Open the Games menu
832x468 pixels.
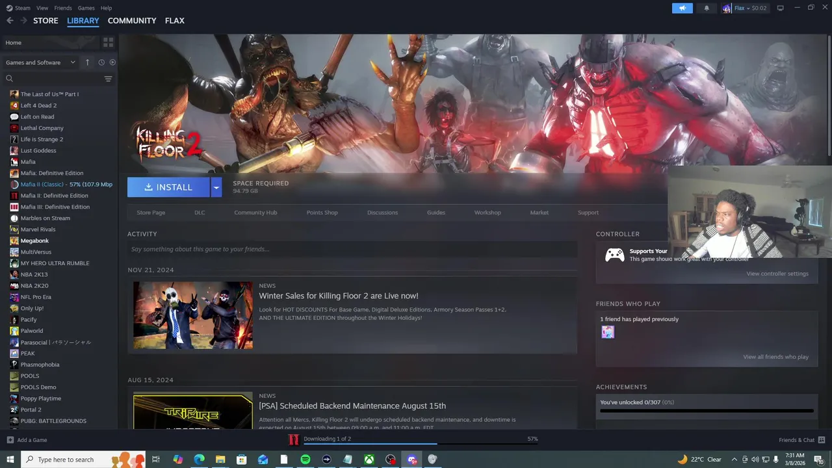tap(86, 8)
